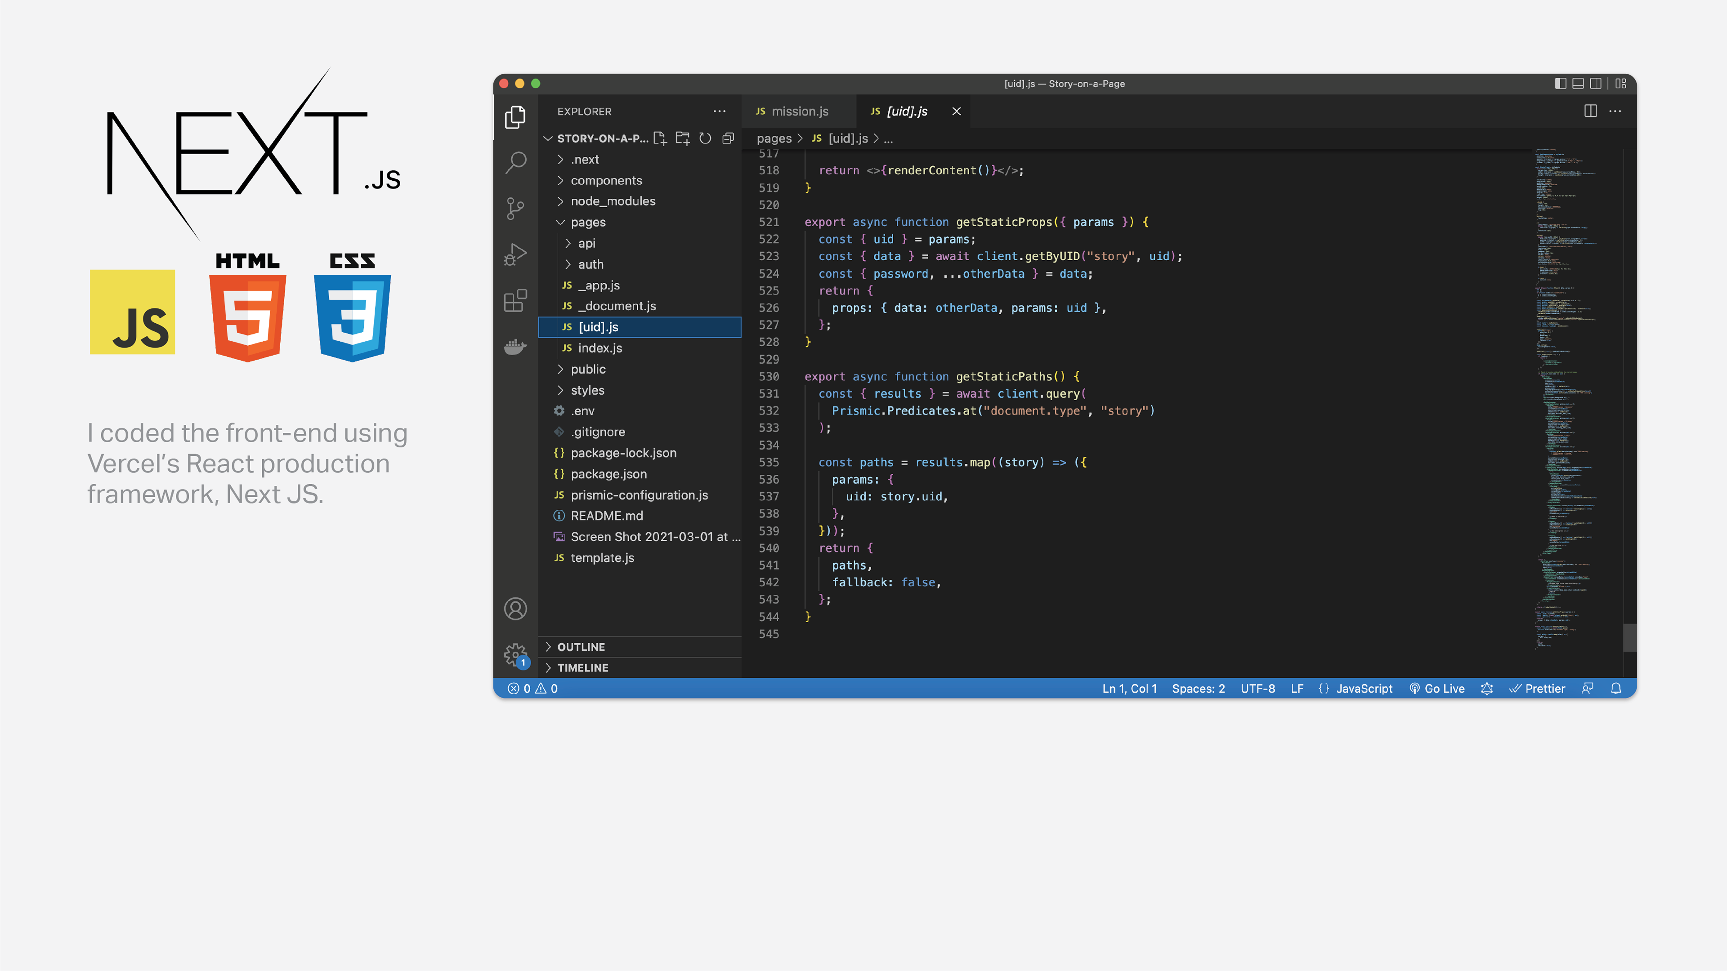Screen dimensions: 1727x971
Task: Collapse the pages folder
Action: tap(640, 222)
